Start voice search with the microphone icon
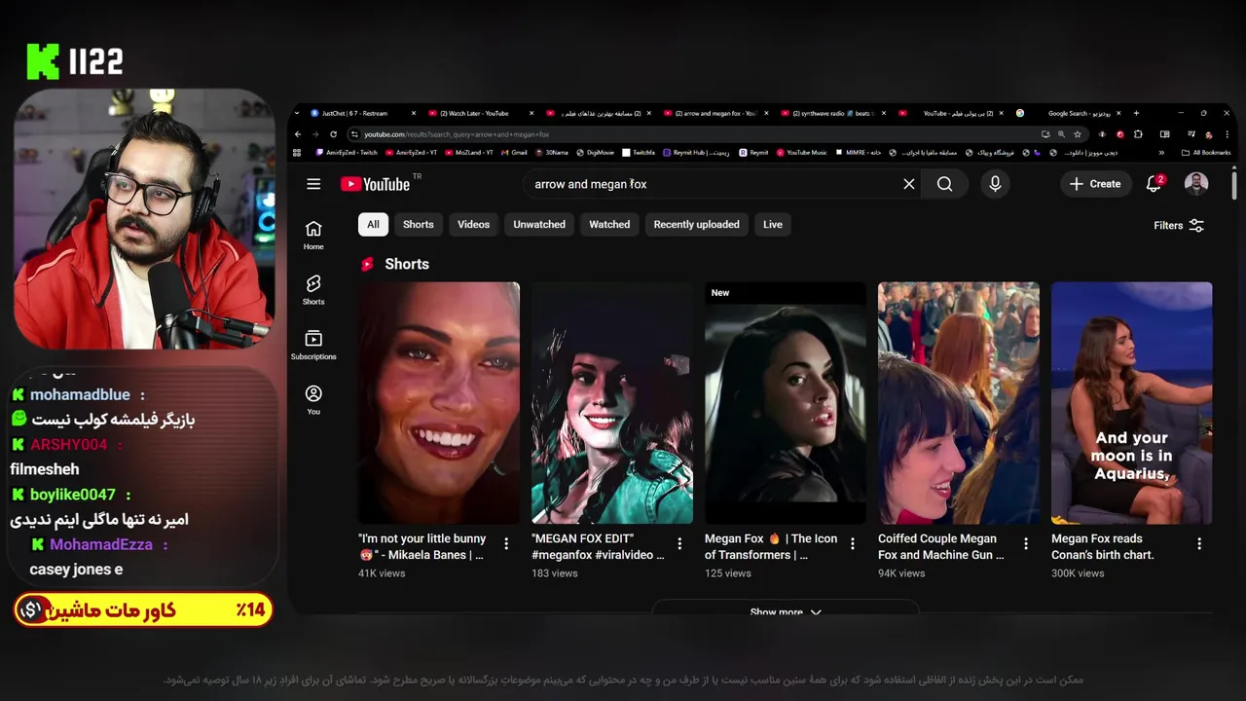 pyautogui.click(x=995, y=184)
